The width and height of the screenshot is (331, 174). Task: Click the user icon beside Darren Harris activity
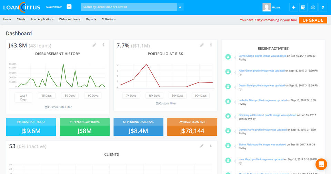coord(228,130)
